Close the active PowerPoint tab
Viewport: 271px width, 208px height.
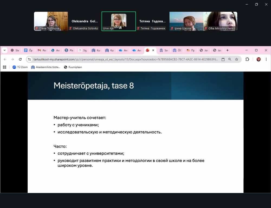click(153, 50)
